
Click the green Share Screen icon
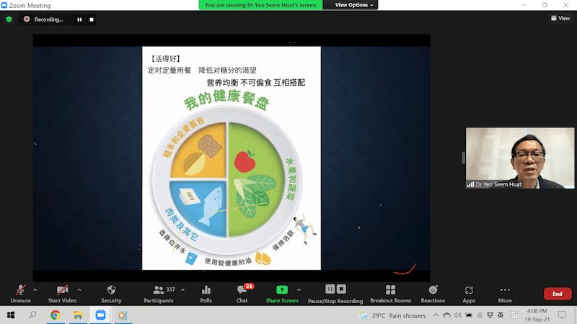pos(281,289)
